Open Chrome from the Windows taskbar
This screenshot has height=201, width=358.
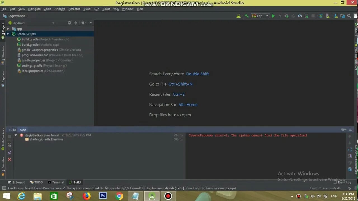click(119, 196)
